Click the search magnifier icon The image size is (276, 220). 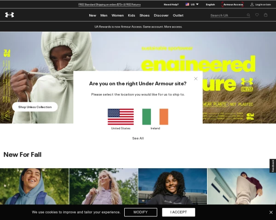click(248, 15)
